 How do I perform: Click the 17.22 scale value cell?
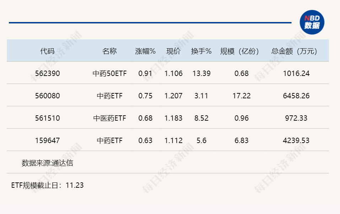click(241, 96)
